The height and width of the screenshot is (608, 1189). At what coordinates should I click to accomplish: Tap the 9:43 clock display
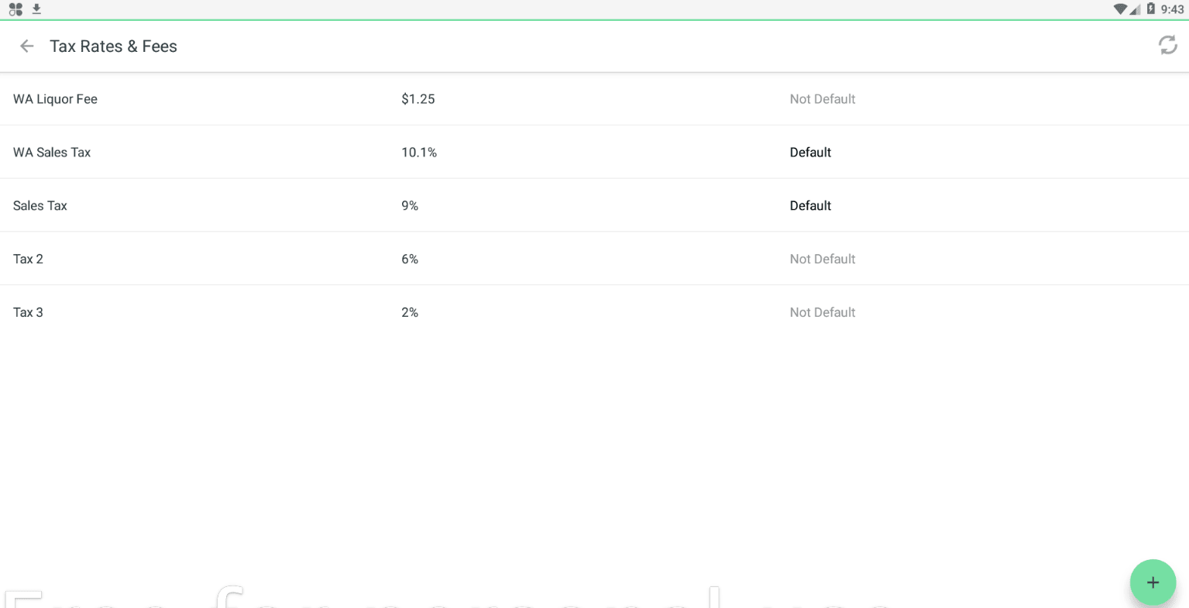tap(1172, 9)
